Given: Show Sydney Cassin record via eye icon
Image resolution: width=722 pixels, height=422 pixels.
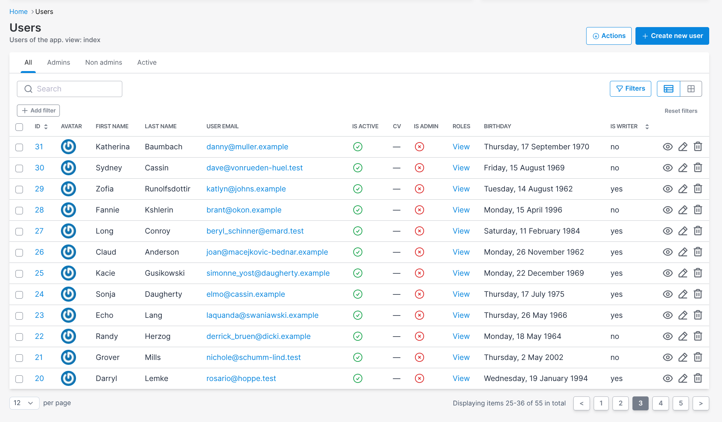Looking at the screenshot, I should 667,168.
